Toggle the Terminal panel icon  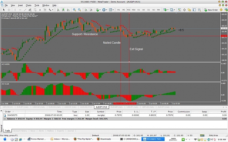[x=194, y=10]
